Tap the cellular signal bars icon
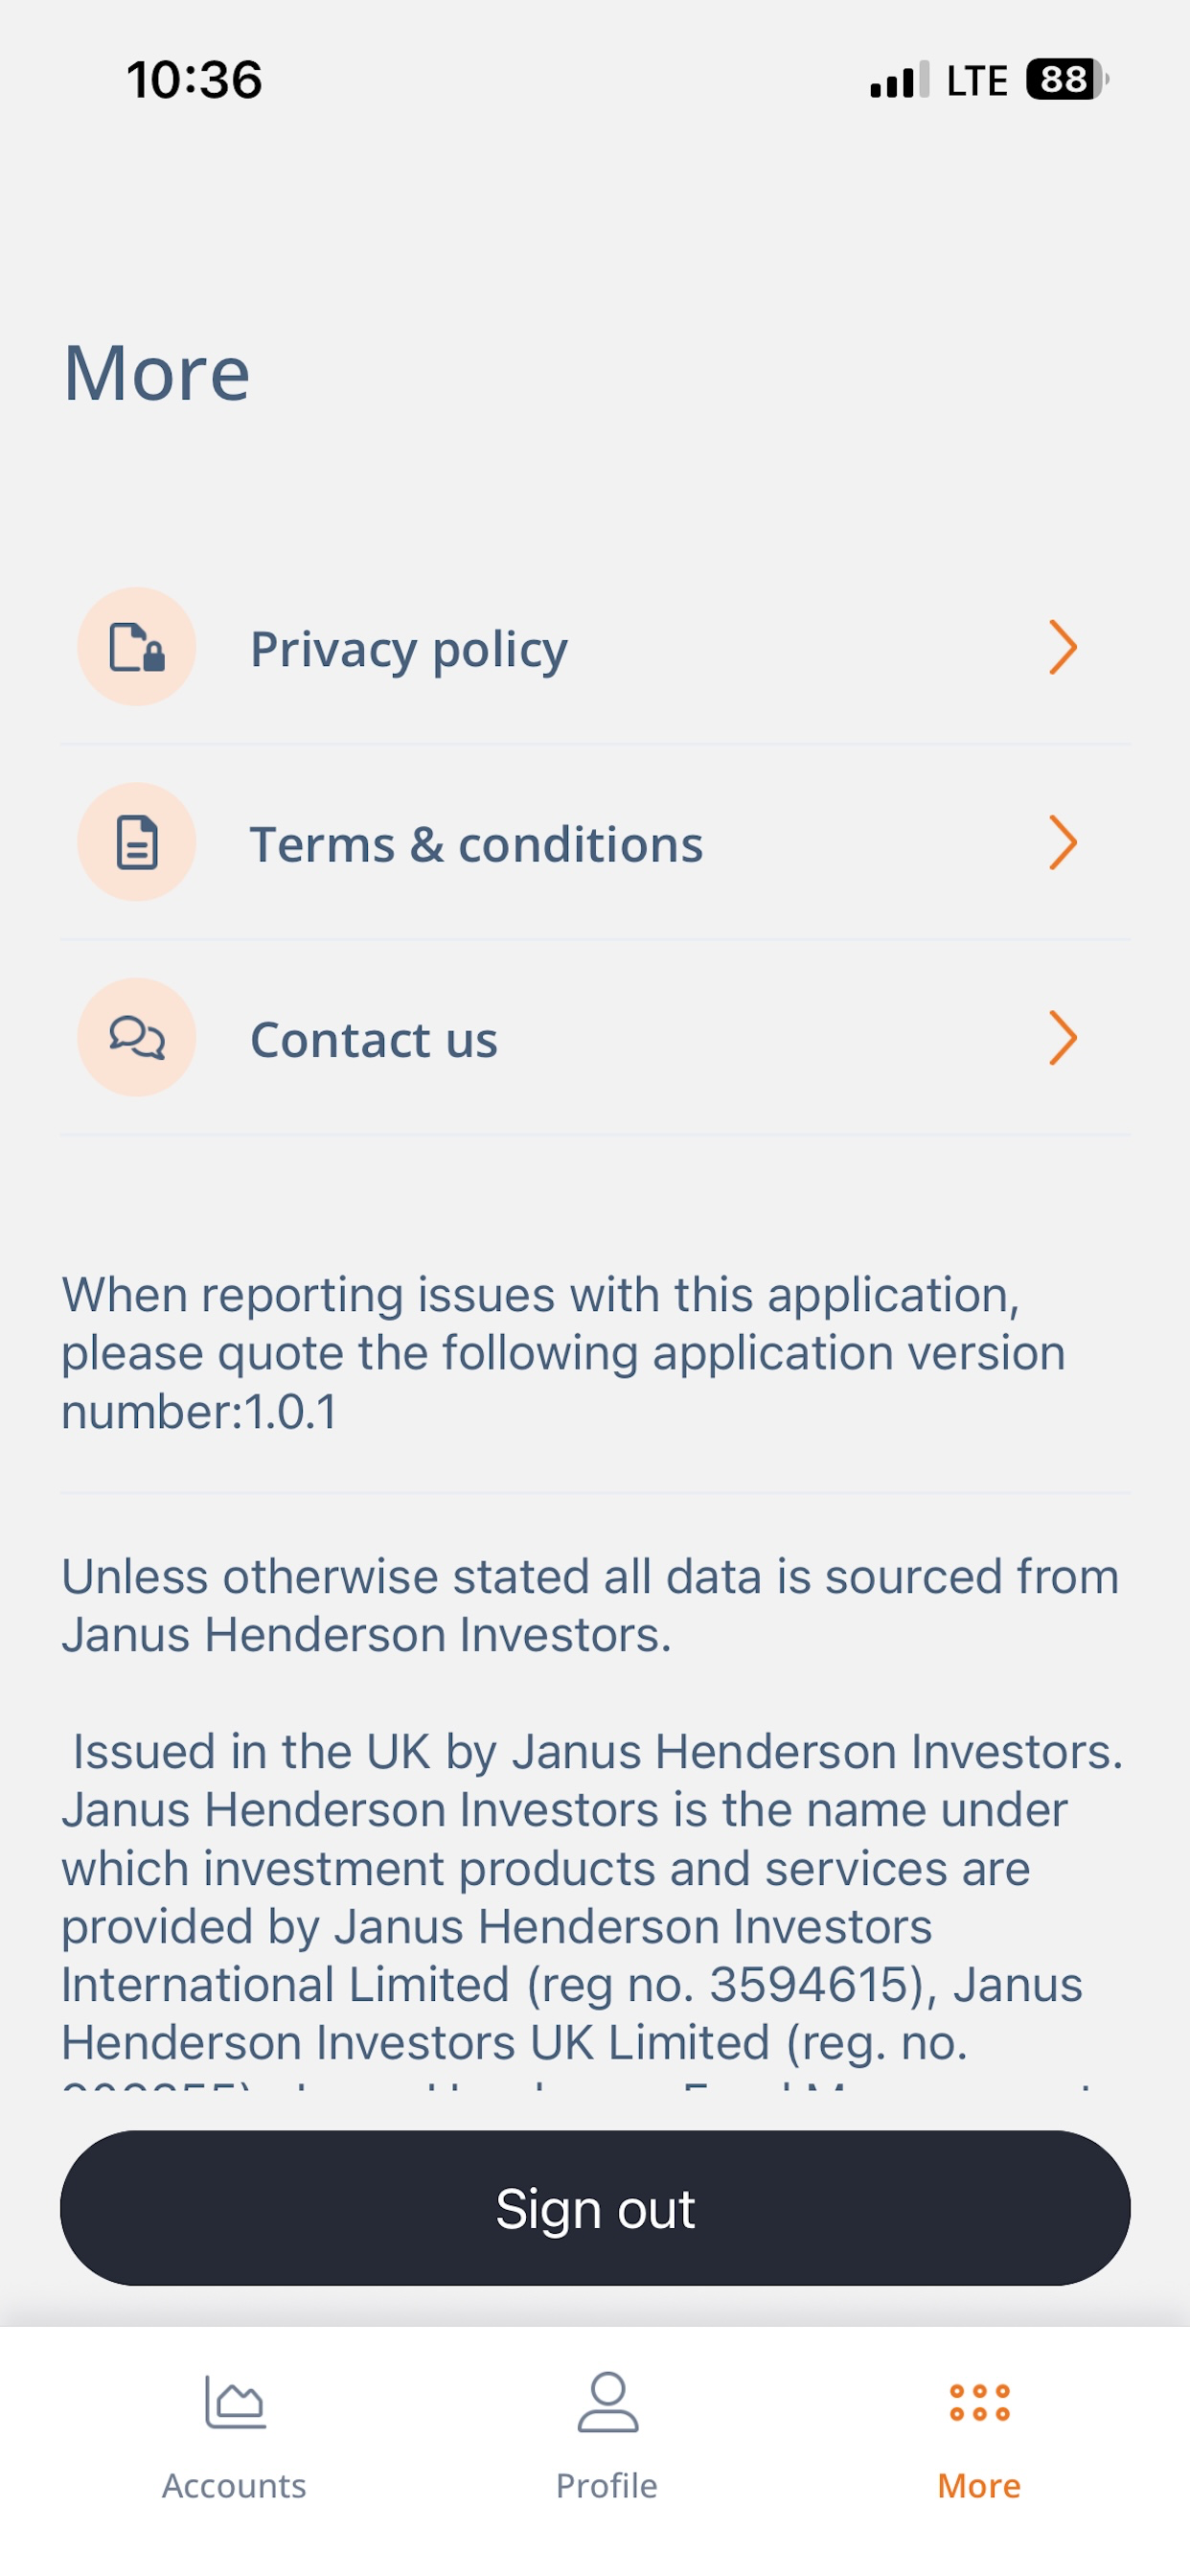This screenshot has width=1190, height=2576. click(900, 80)
